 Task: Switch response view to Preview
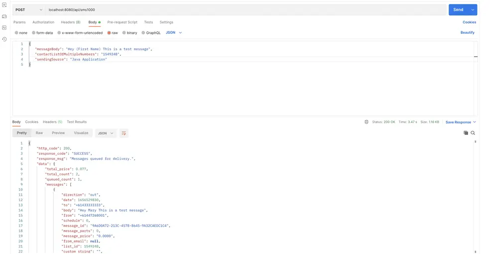pyautogui.click(x=58, y=133)
